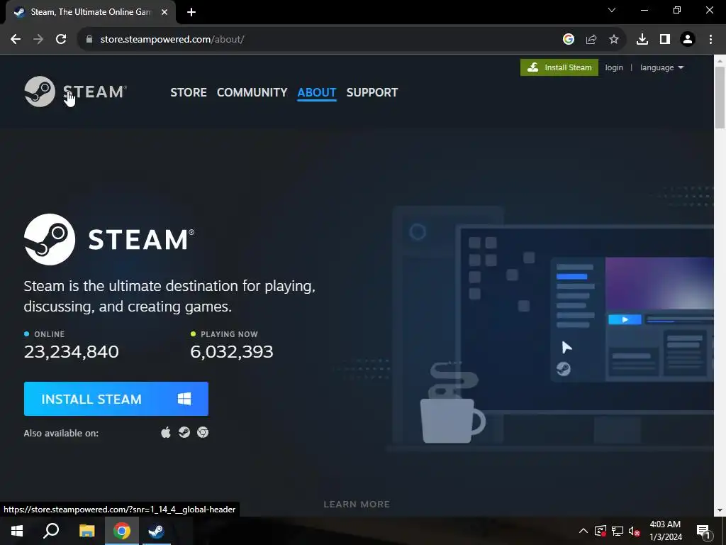Open the tab search chevron
This screenshot has height=545, width=726.
click(612, 10)
